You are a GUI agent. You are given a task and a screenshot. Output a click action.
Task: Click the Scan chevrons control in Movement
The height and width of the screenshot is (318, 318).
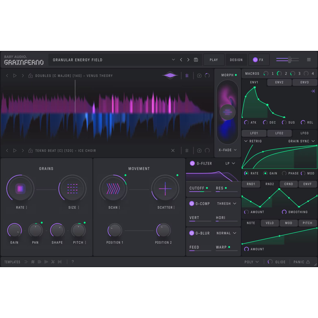click(x=114, y=189)
